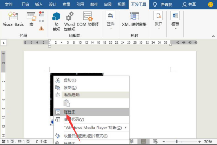Click the smiley feedback icon
The height and width of the screenshot is (145, 217).
pos(210,5)
